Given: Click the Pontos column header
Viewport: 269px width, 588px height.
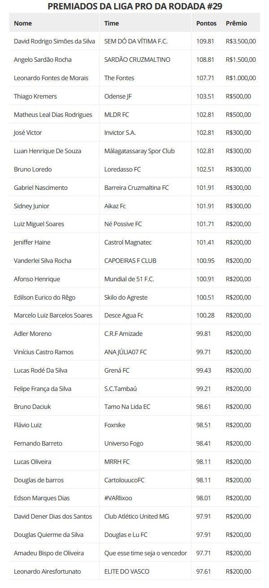Looking at the screenshot, I should click(x=206, y=23).
